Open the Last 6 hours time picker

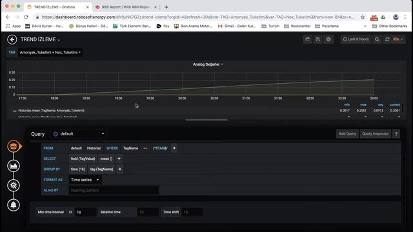(356, 39)
